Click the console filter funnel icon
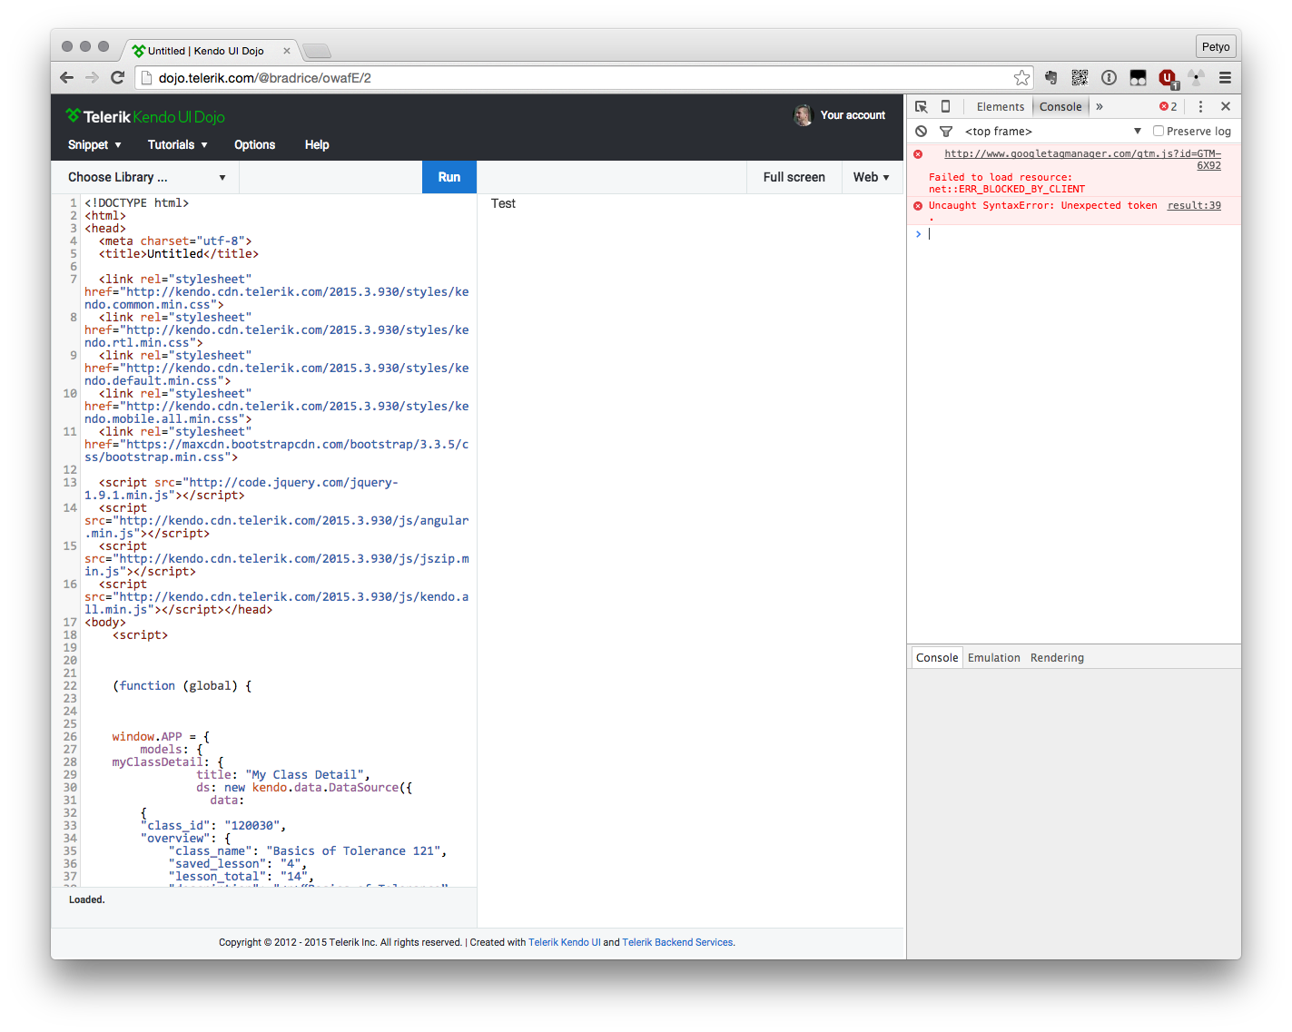This screenshot has width=1292, height=1032. click(x=945, y=132)
